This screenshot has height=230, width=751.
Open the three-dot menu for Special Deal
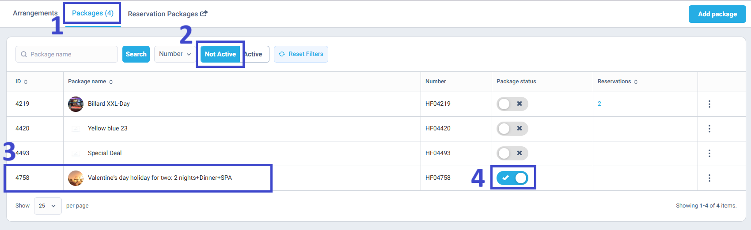[709, 153]
